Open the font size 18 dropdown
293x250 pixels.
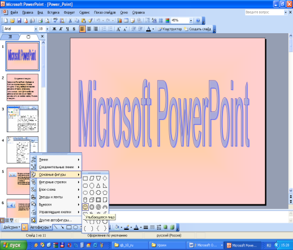[47, 29]
